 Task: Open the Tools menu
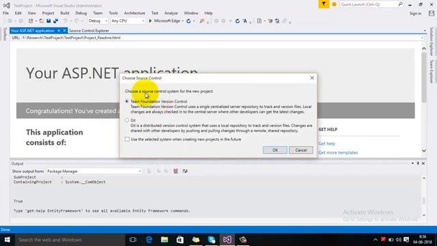[113, 13]
